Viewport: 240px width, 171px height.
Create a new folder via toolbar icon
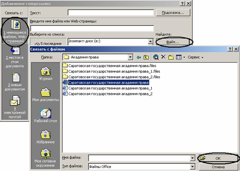pyautogui.click(x=171, y=57)
